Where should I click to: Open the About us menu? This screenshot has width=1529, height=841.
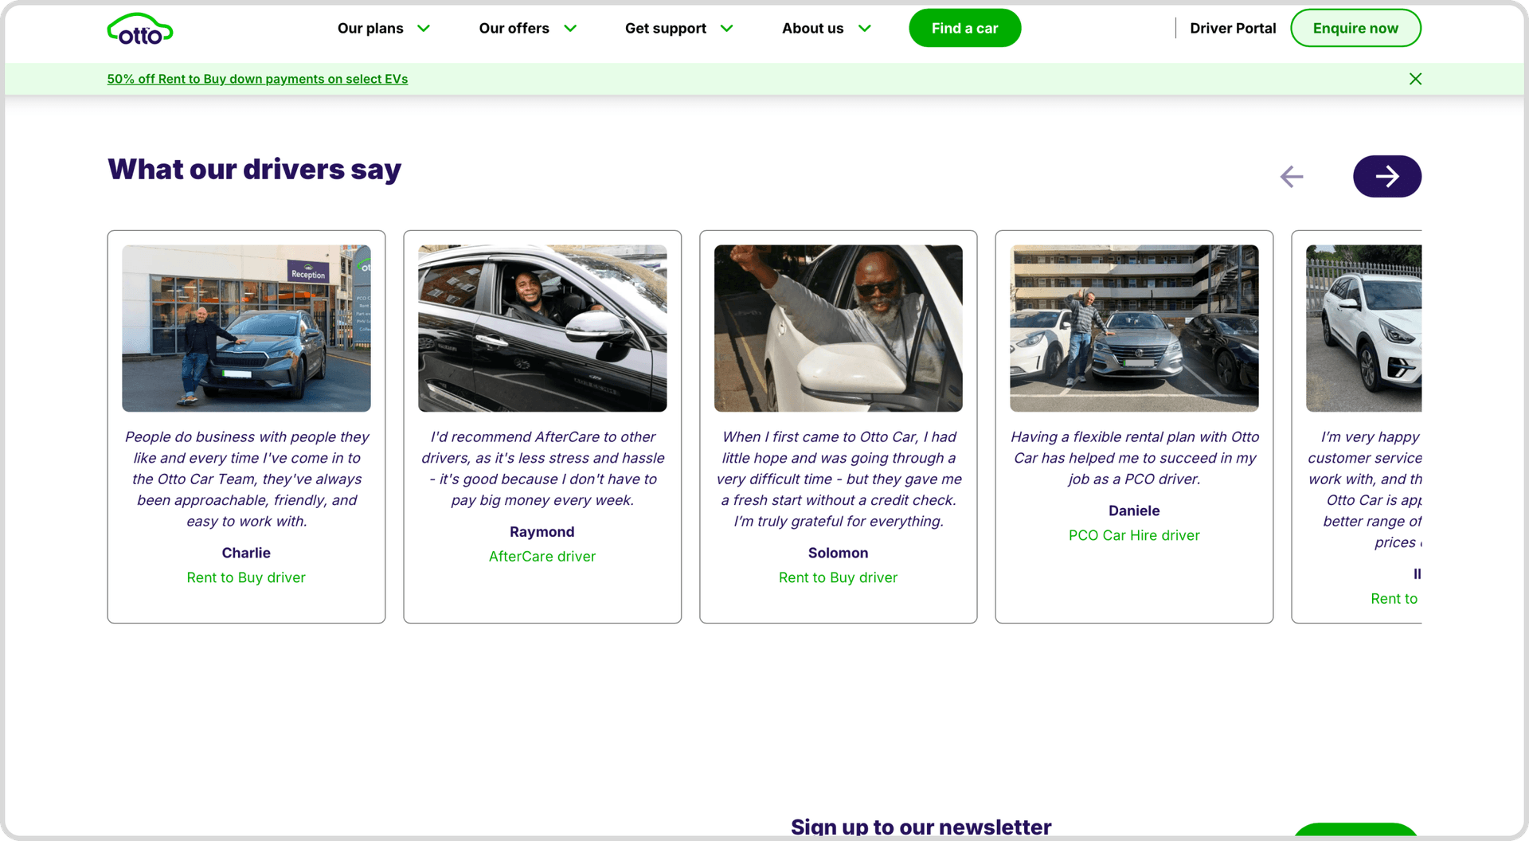pyautogui.click(x=812, y=29)
